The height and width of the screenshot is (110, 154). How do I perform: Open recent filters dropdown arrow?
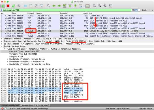(139, 10)
